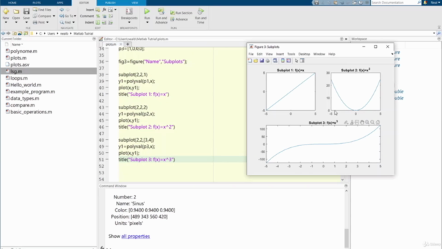Click Run and Time icon
Viewport: 442px width, 249px height.
(200, 11)
